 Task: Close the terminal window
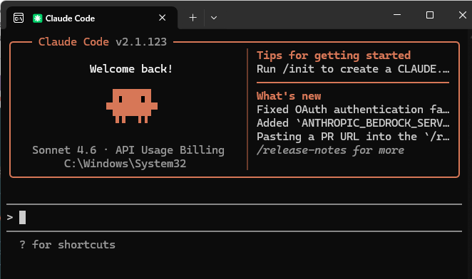pyautogui.click(x=462, y=15)
